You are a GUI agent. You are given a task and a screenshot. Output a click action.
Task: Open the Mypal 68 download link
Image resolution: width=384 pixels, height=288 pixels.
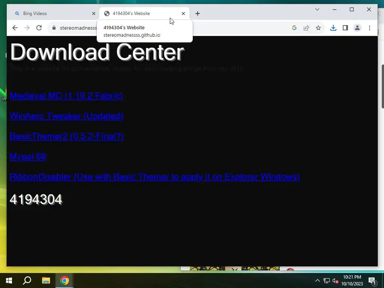[28, 156]
